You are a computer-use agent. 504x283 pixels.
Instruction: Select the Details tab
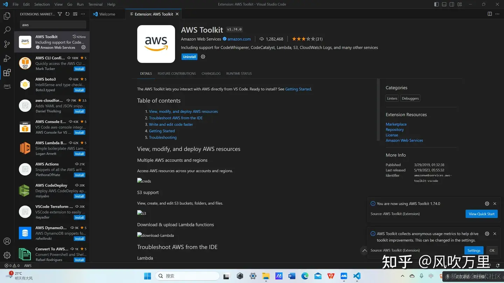[x=146, y=73]
